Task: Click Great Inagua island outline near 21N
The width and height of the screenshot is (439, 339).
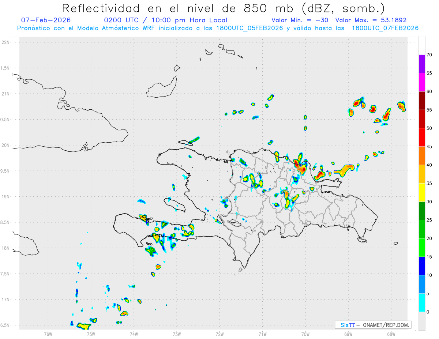Action: coord(162,87)
